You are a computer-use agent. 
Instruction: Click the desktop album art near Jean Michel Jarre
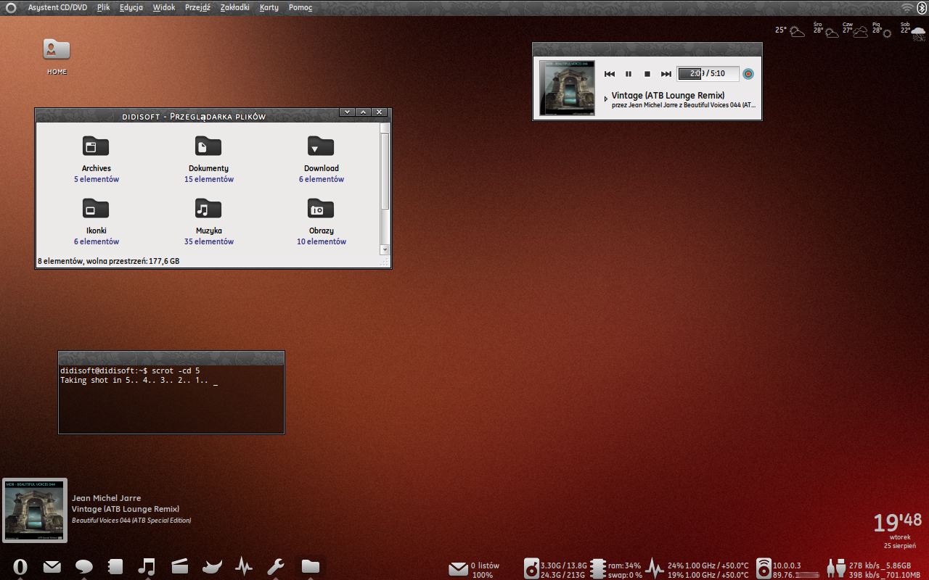(35, 510)
